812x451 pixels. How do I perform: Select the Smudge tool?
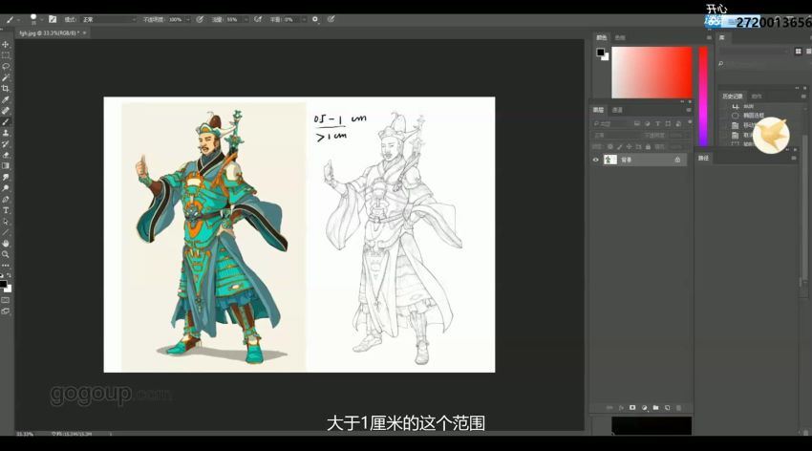coord(6,177)
